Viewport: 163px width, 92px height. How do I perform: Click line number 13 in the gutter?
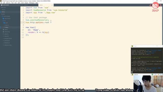pyautogui.click(x=23, y=37)
